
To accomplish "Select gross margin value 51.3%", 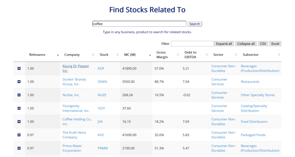I will coord(159,148).
